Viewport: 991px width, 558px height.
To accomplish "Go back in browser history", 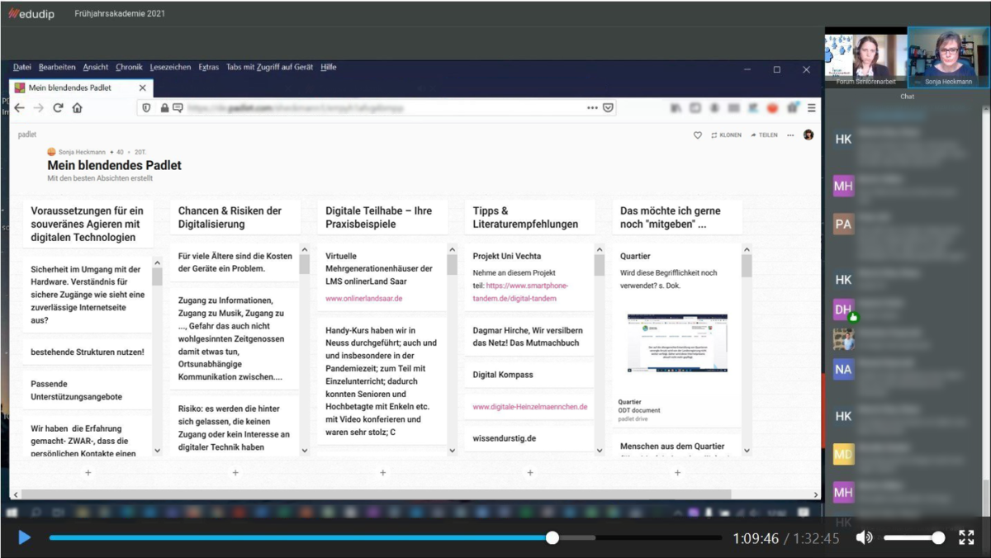I will click(x=20, y=108).
